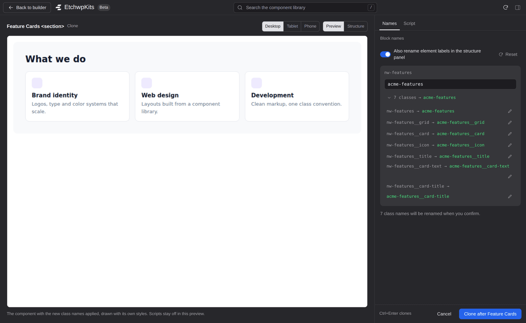Click the Feature Cards <section> title
The image size is (526, 323).
point(36,26)
